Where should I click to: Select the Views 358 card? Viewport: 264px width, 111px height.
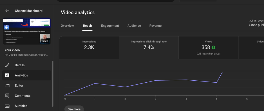tap(209, 47)
